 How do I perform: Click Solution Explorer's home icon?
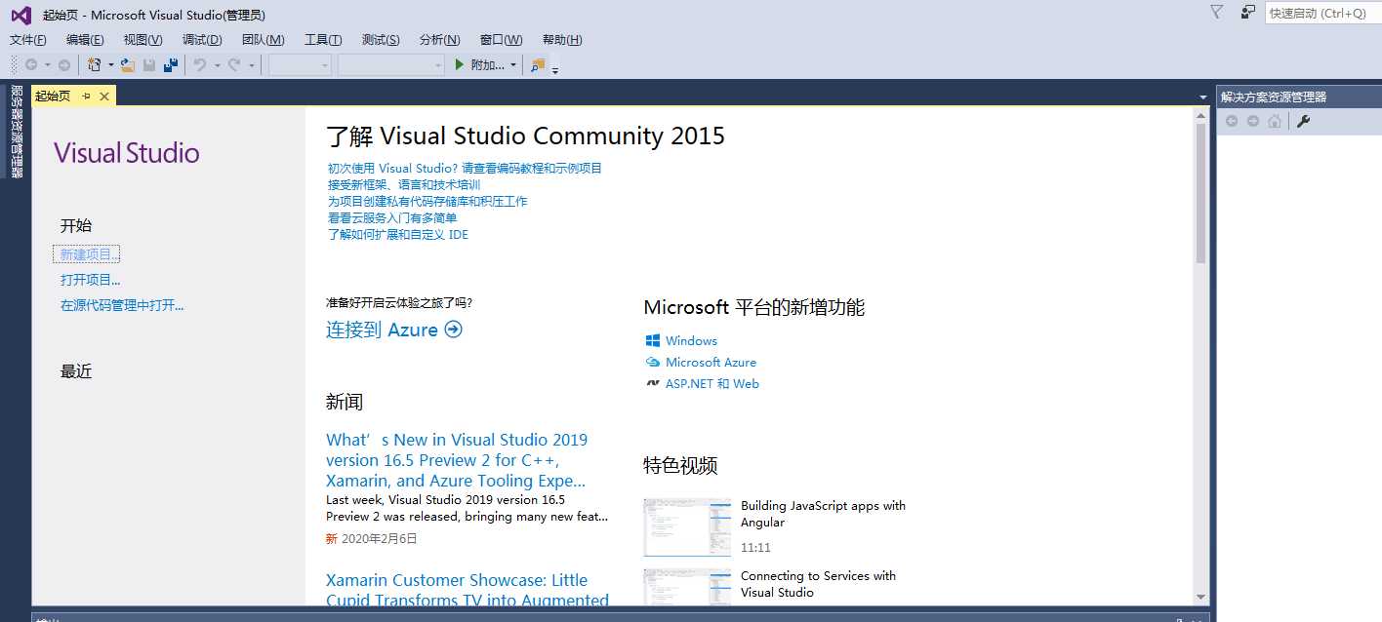pyautogui.click(x=1275, y=121)
